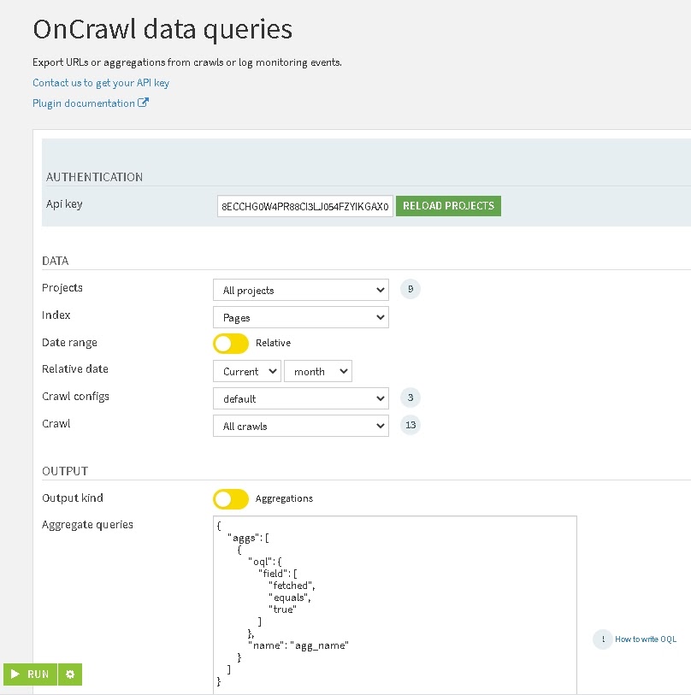Open the month dropdown
The height and width of the screenshot is (695, 691).
(x=317, y=371)
